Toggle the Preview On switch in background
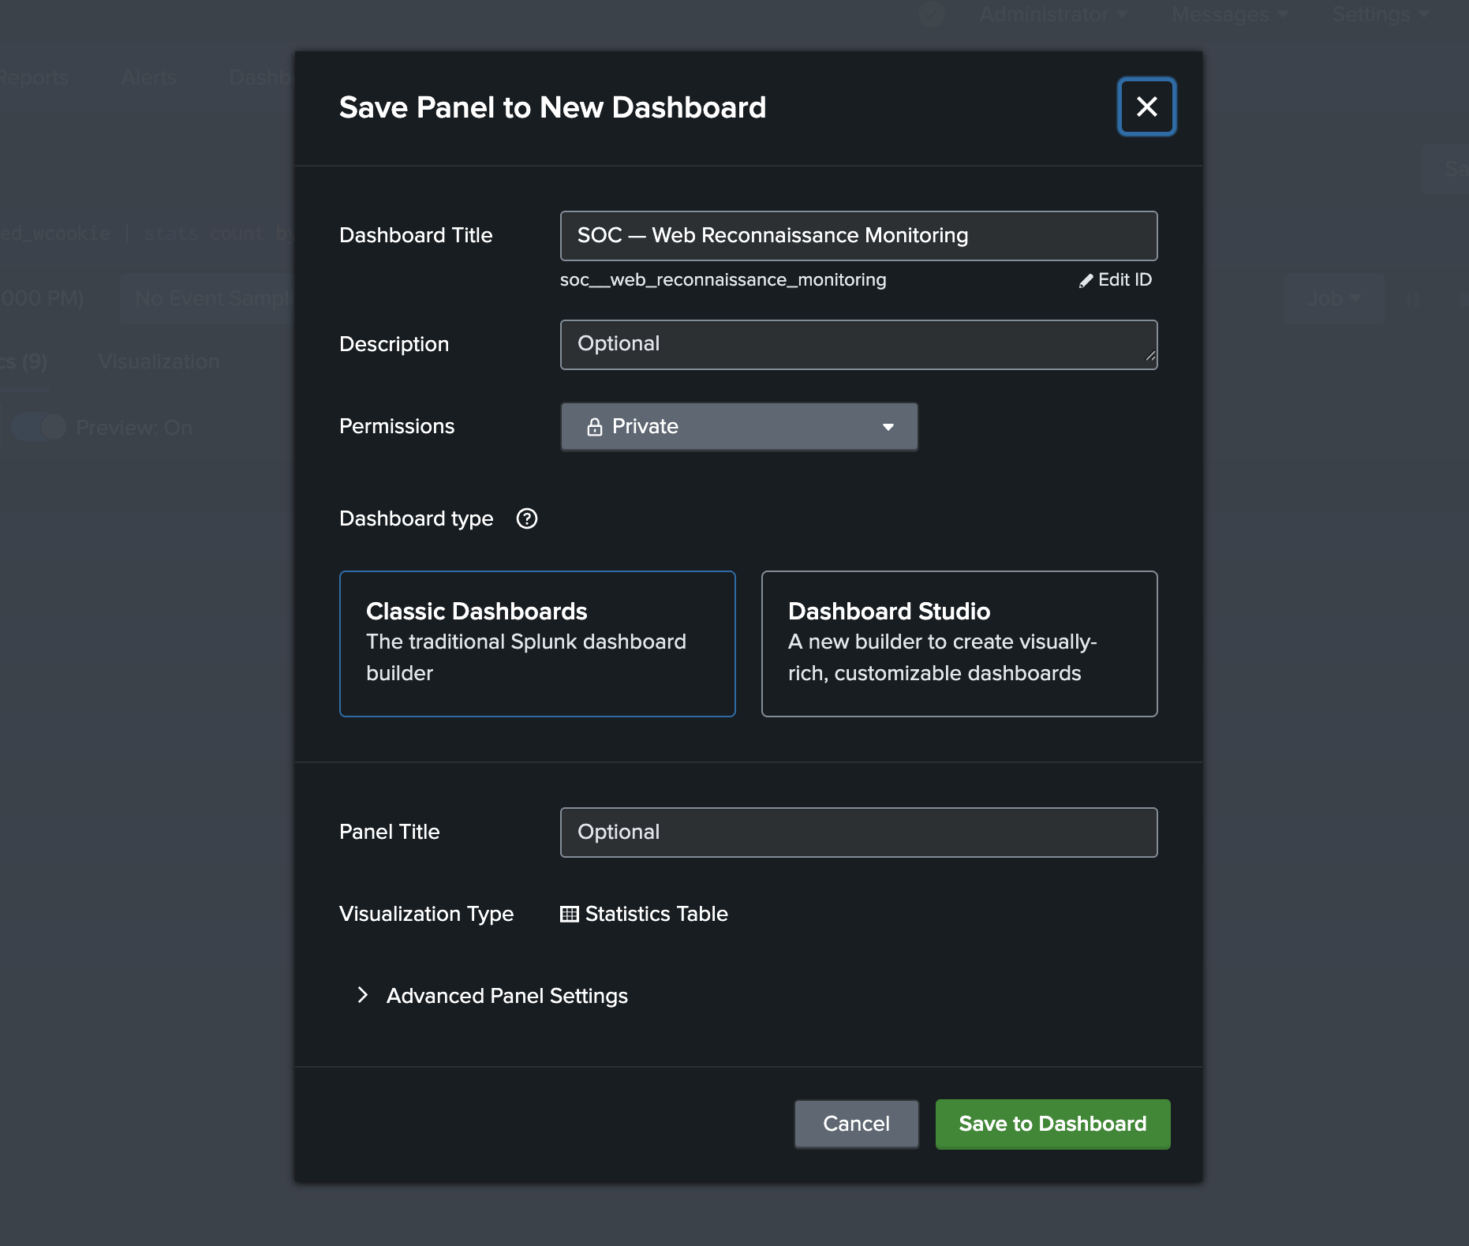Viewport: 1469px width, 1246px height. pos(38,427)
